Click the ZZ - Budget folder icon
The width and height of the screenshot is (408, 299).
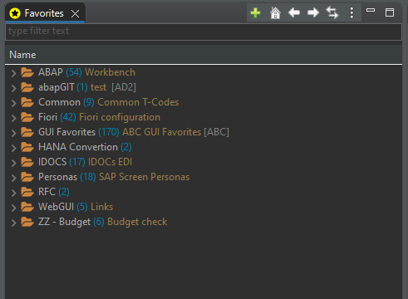tap(27, 222)
